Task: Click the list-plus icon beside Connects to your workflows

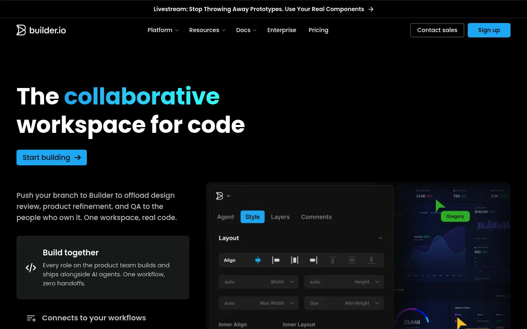Action: tap(31, 318)
